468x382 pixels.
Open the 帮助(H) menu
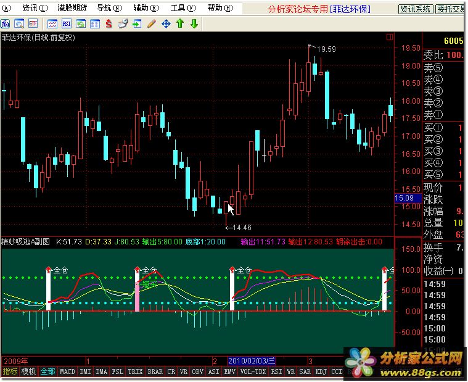(x=220, y=8)
